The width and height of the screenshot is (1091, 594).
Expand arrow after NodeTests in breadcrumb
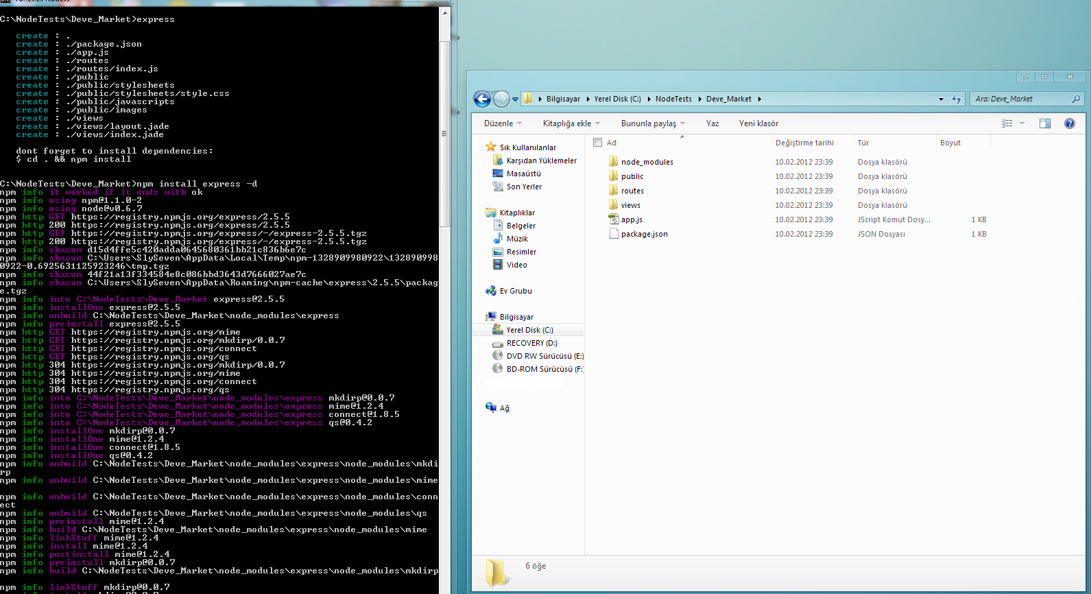click(699, 99)
